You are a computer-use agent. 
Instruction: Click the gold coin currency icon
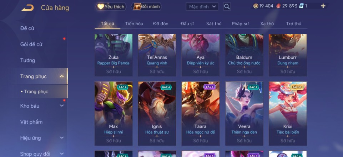coord(256,6)
